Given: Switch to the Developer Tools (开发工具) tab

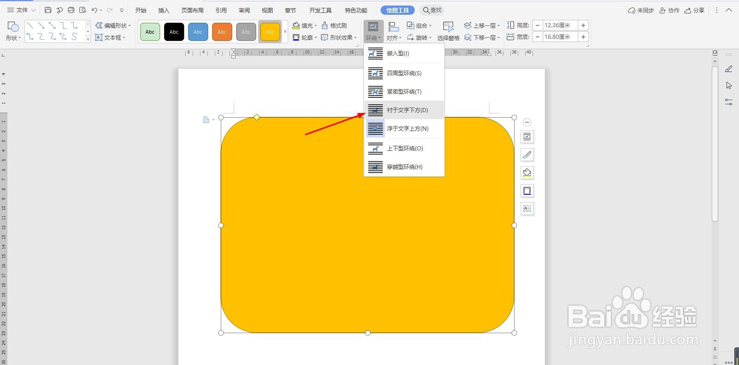Looking at the screenshot, I should click(x=321, y=10).
